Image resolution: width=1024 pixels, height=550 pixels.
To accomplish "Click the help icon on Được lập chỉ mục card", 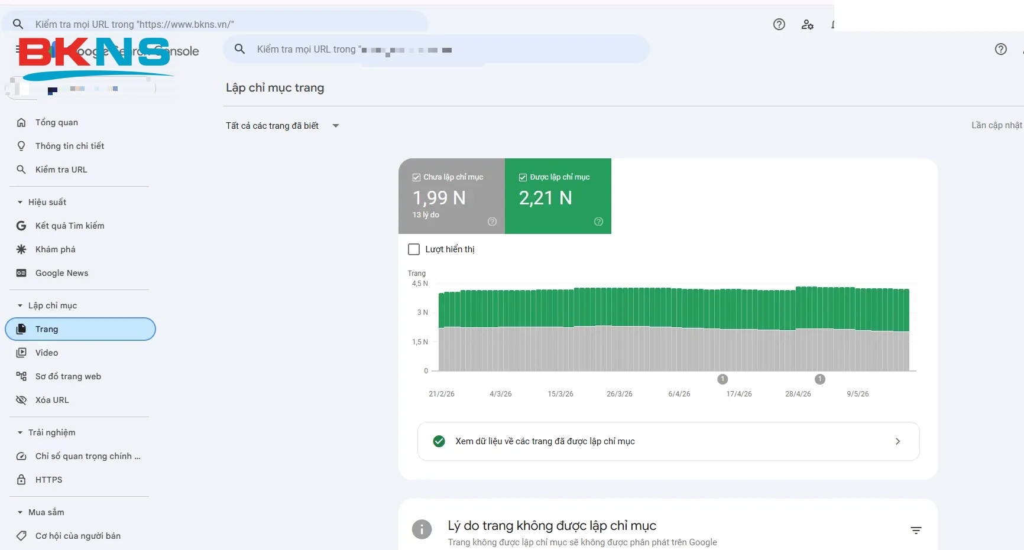I will 598,222.
